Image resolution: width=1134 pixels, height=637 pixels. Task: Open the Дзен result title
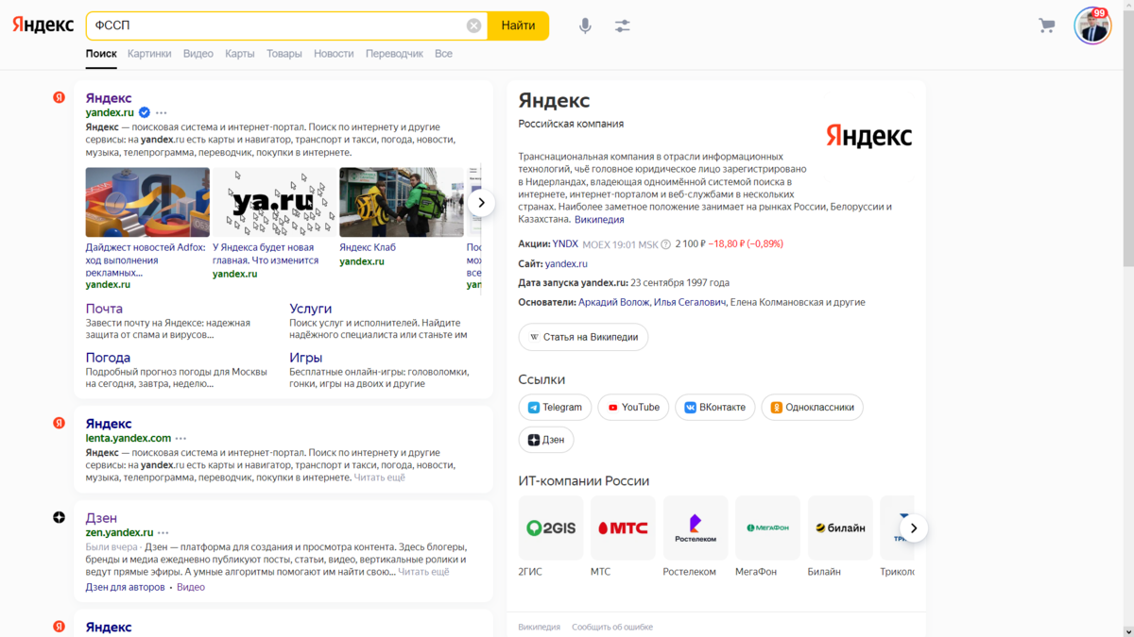[101, 518]
